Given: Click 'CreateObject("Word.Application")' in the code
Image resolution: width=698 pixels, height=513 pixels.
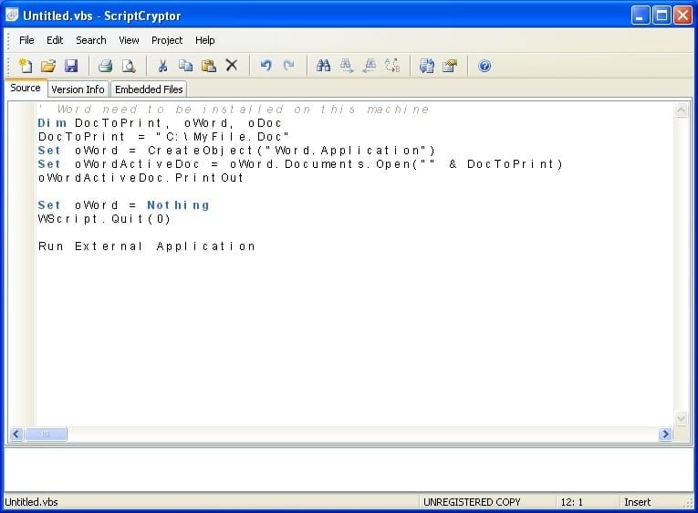Looking at the screenshot, I should pos(291,151).
